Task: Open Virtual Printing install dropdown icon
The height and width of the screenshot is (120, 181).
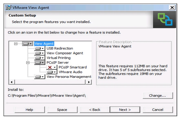Action: (x=40, y=58)
